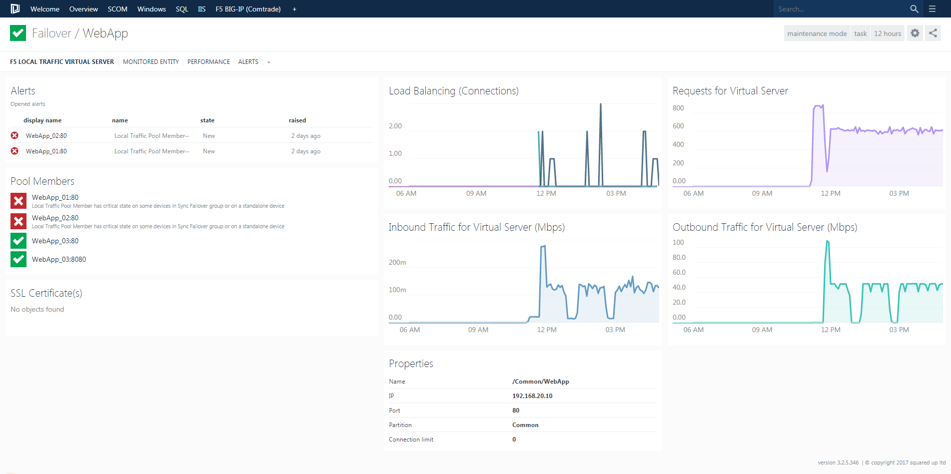The image size is (951, 474).
Task: Click the healthy status icon for WebApp_03:8080
Action: [x=18, y=259]
